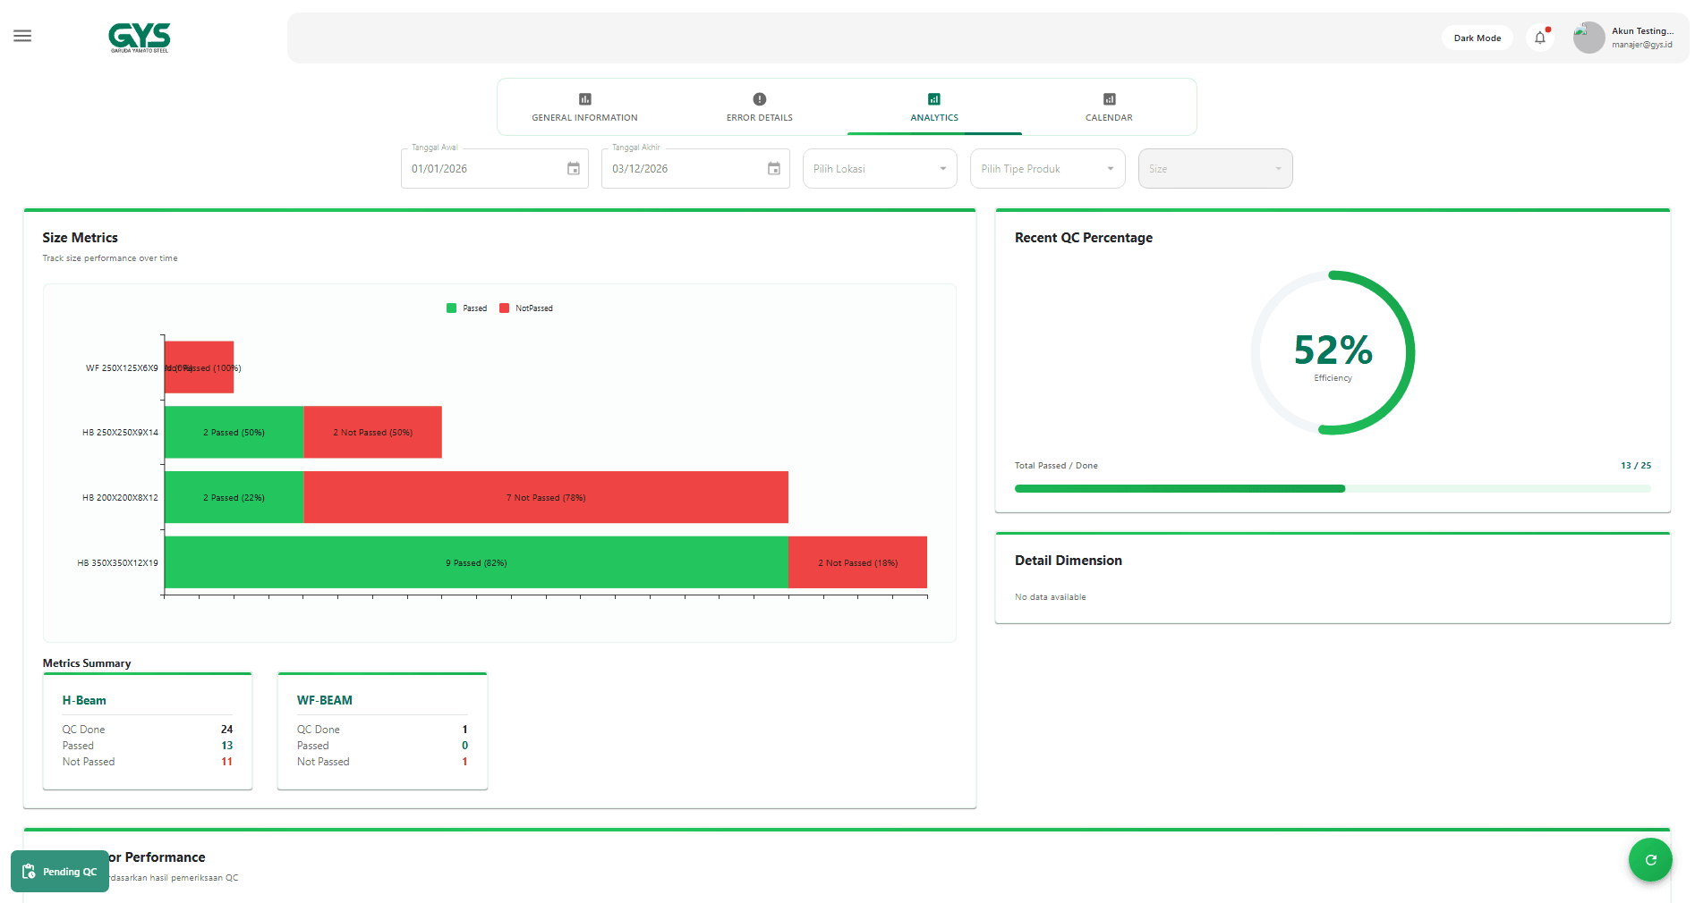
Task: Toggle Passed series in chart legend
Action: click(466, 308)
